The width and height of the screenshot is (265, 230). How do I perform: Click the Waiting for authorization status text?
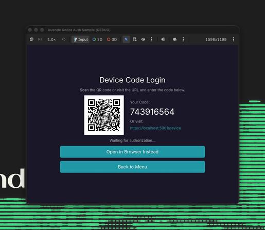[132, 140]
